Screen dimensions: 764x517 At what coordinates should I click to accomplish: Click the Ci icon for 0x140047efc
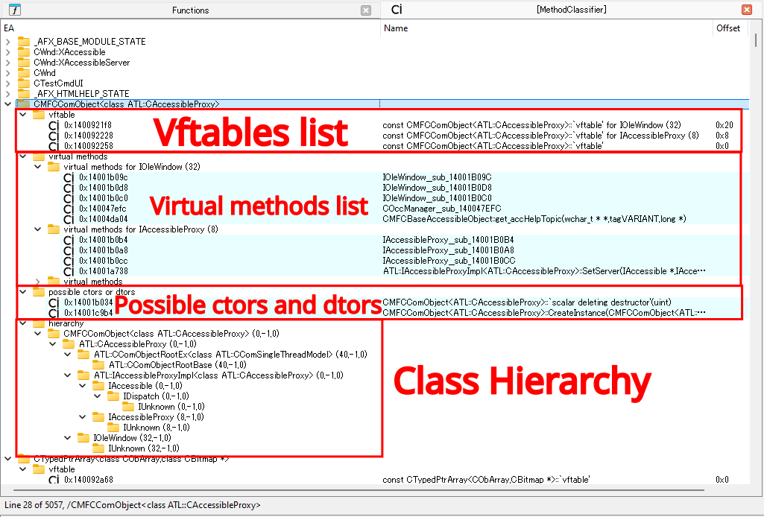point(69,209)
